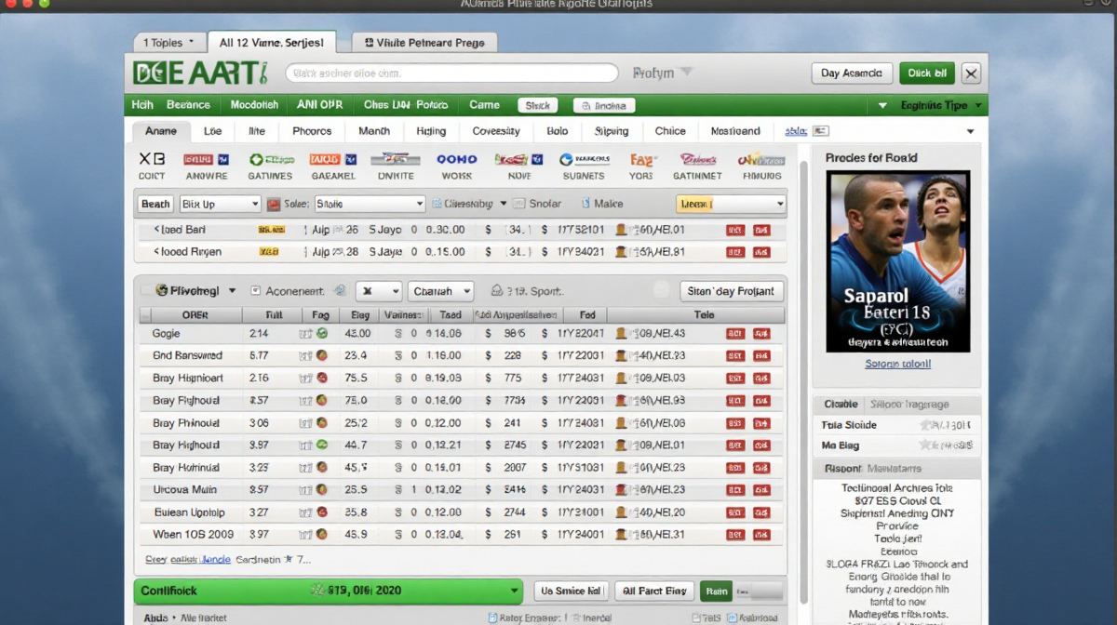Click the Day Asamcio button
Screen dimensions: 1117x625
pos(851,73)
